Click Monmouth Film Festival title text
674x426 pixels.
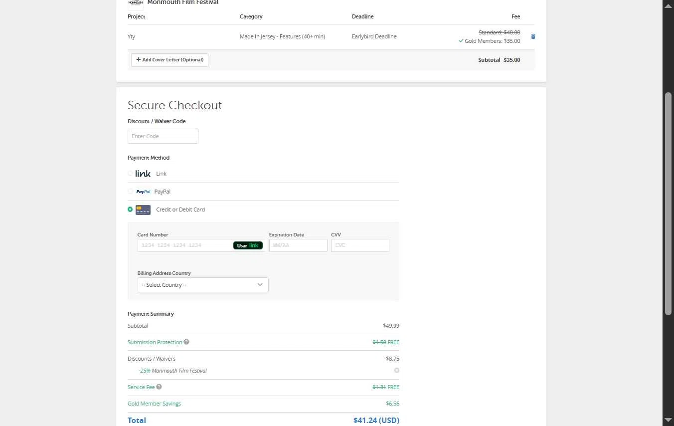coord(183,2)
